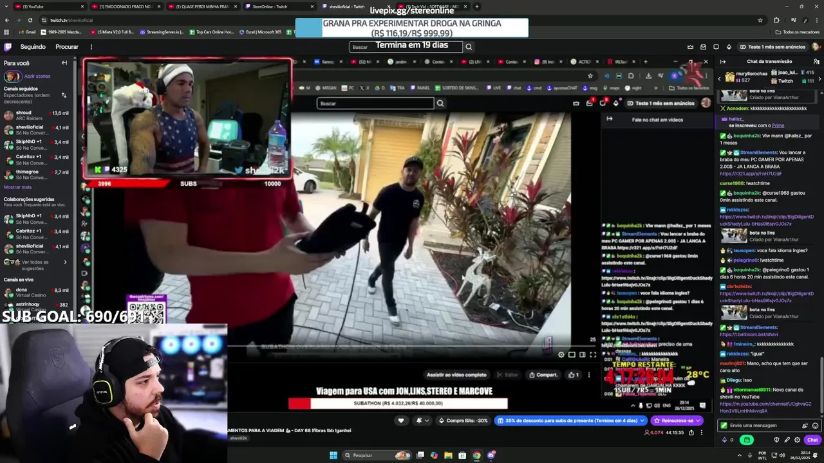Open new browser tab plus button

click(x=476, y=6)
